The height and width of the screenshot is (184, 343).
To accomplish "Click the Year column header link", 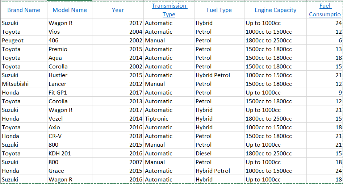I will tap(118, 10).
